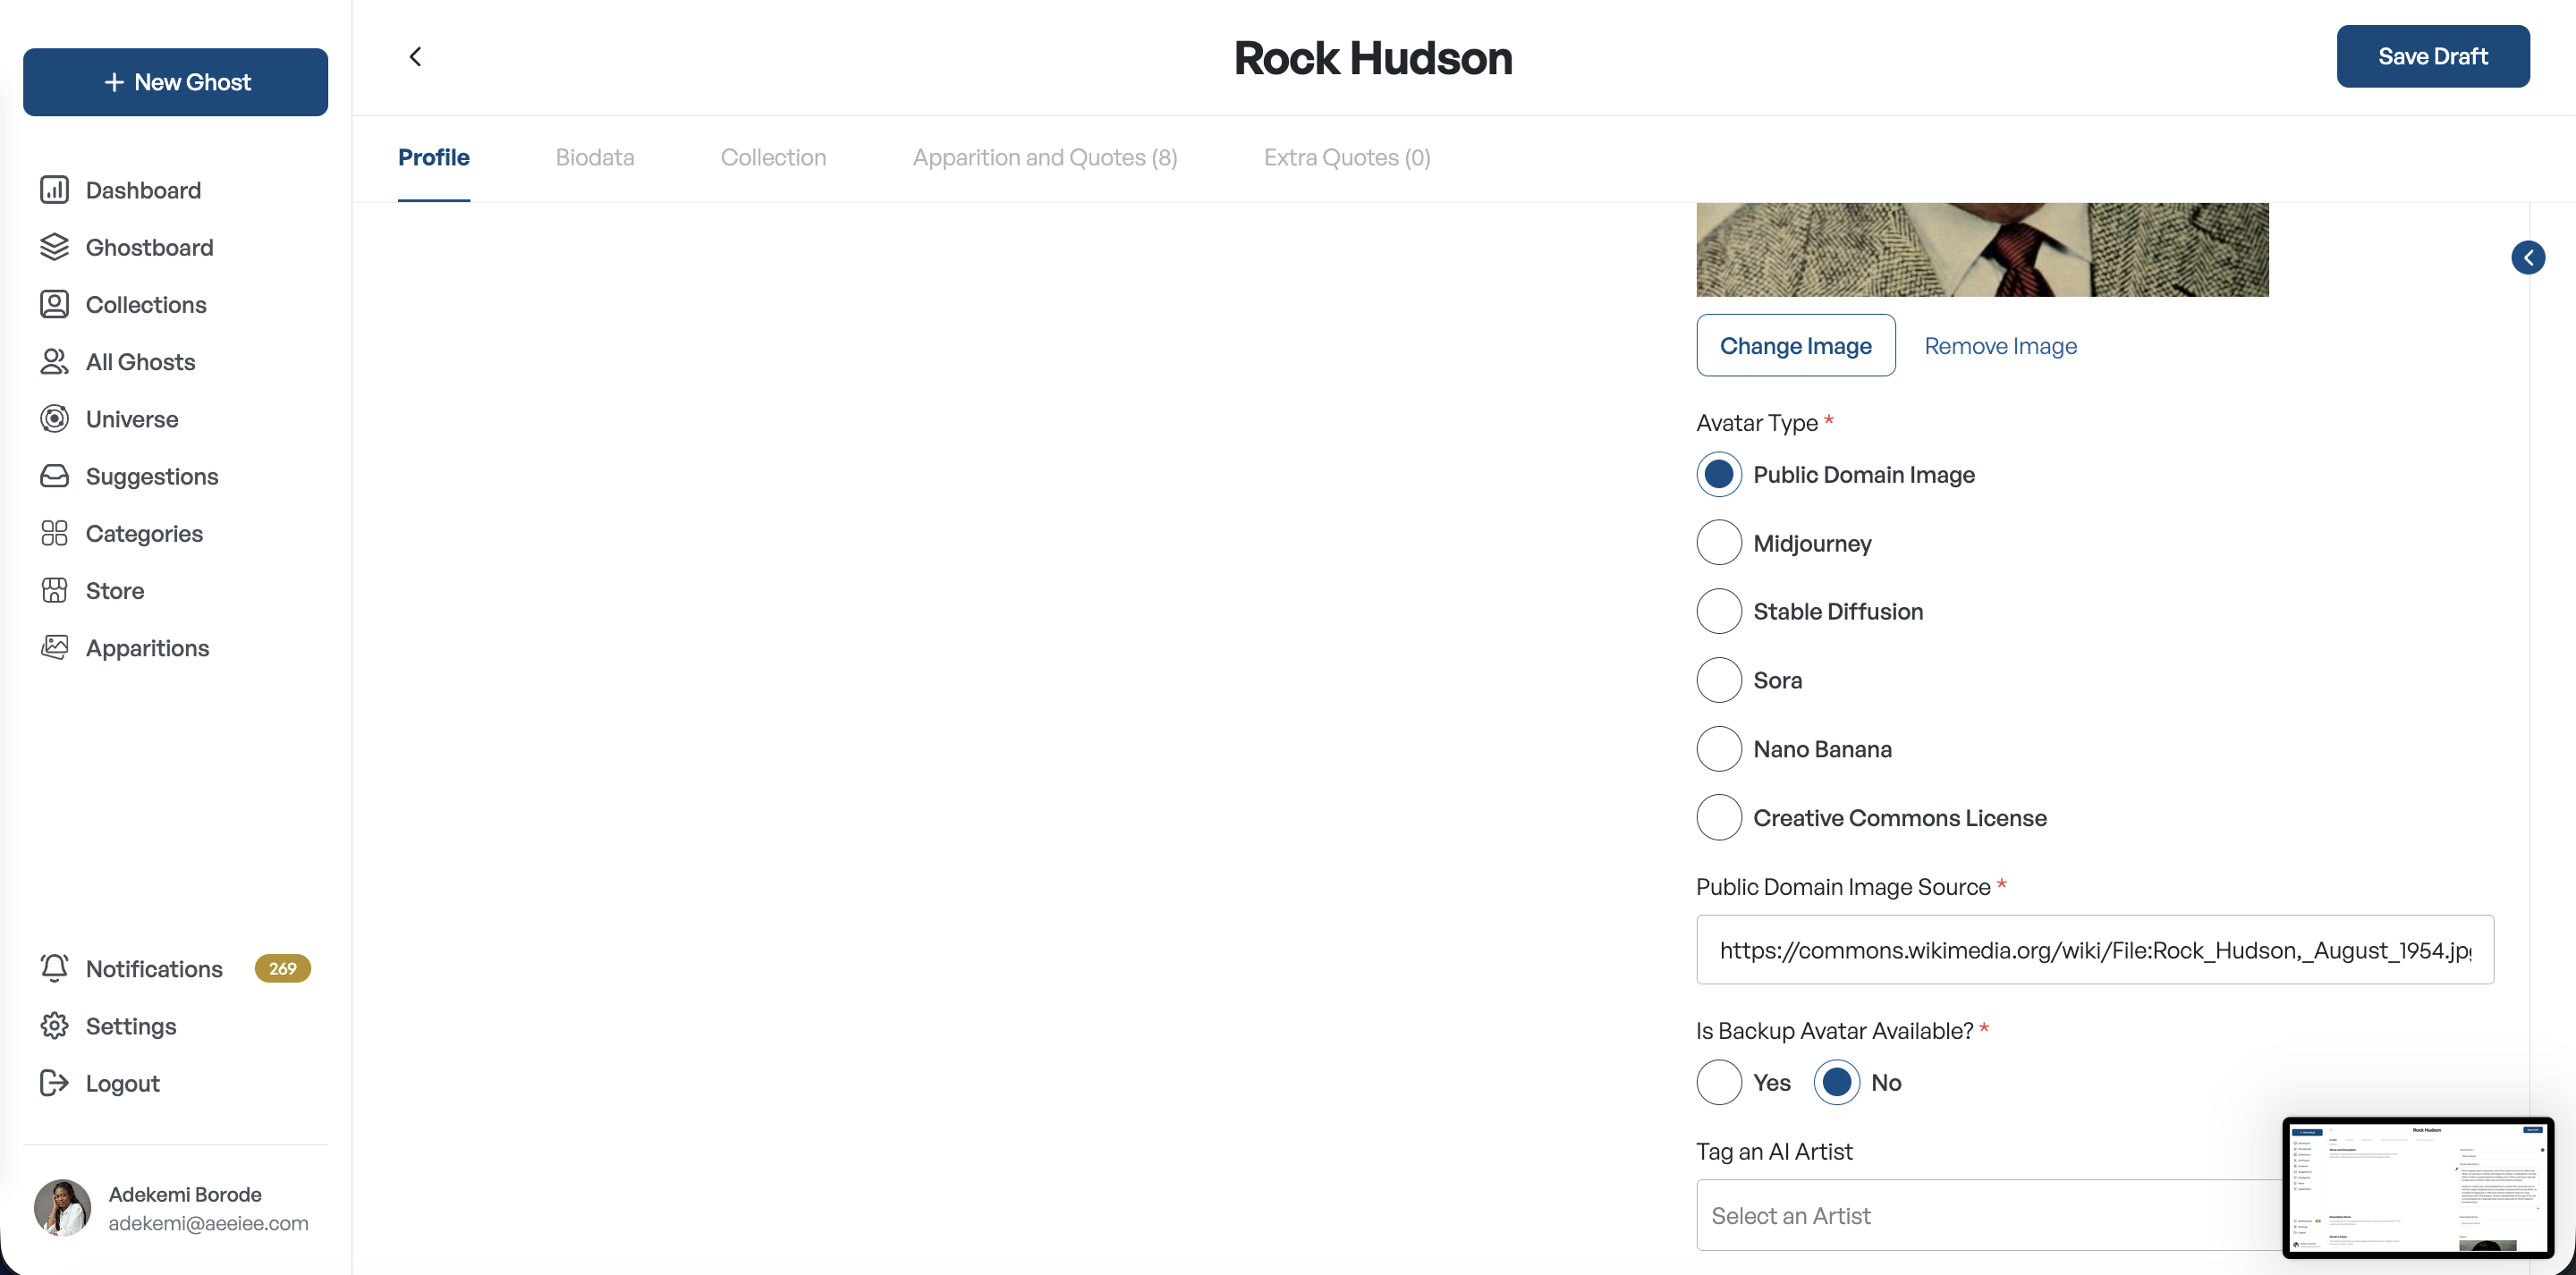2576x1275 pixels.
Task: Switch to the Profile tab
Action: pos(433,158)
